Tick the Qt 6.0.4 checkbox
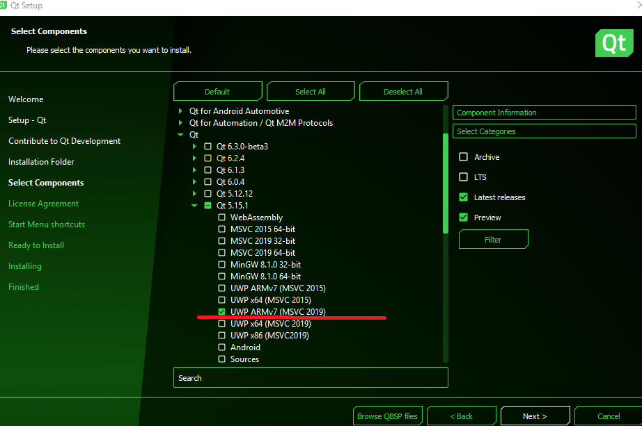 [x=208, y=182]
